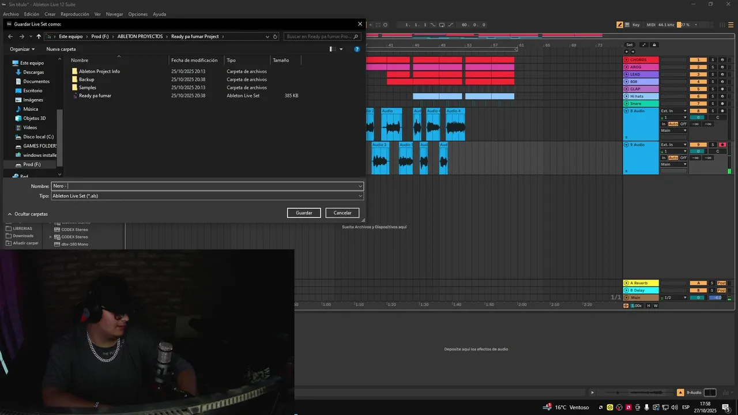Viewport: 738px width, 415px height.
Task: Open 8 Audio Main output dropdown
Action: (x=674, y=130)
